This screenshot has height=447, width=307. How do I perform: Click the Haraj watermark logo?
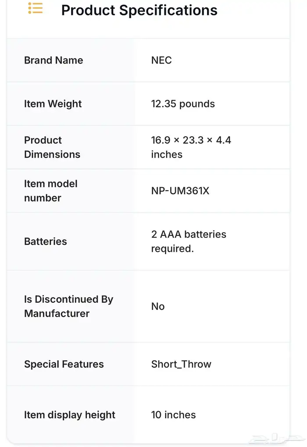point(277,438)
